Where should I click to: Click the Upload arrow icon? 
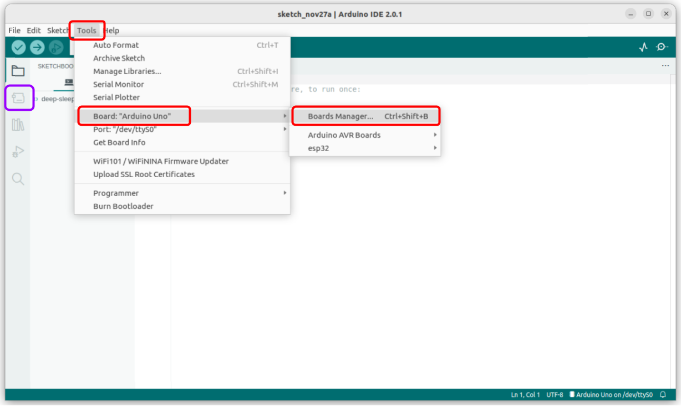click(37, 47)
